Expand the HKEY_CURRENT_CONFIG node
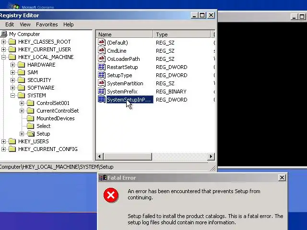307x230 pixels. pyautogui.click(x=3, y=149)
